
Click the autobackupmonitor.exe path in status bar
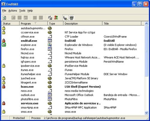click(x=85, y=118)
